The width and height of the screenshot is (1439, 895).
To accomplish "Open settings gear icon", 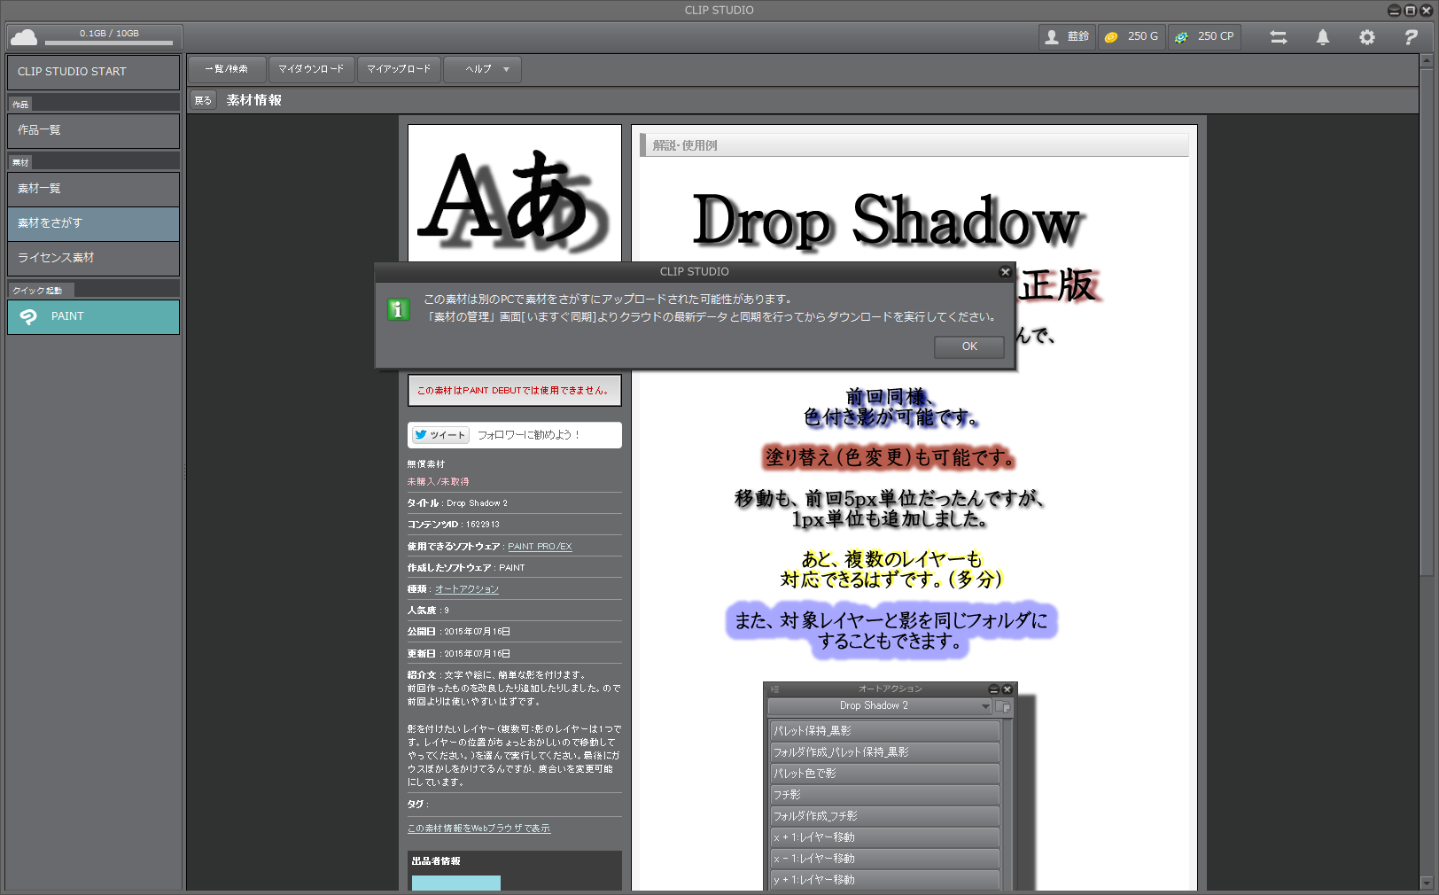I will (1366, 37).
